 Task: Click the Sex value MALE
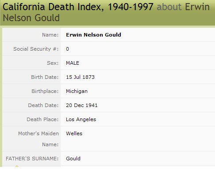(73, 63)
